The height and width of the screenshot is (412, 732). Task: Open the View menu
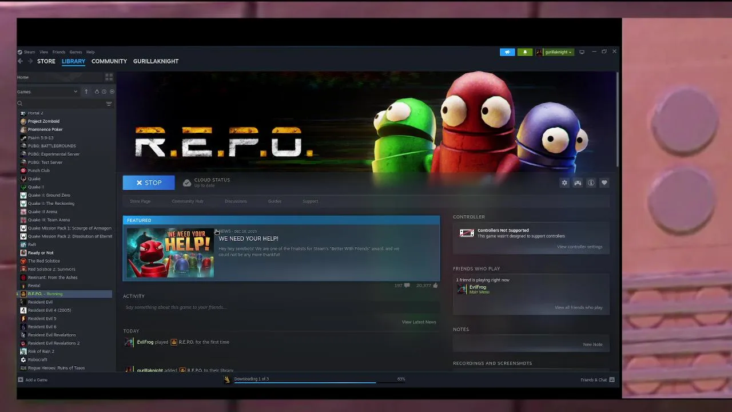43,52
